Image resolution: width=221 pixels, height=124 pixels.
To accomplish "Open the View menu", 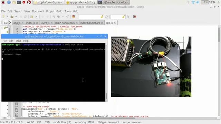I will tap(27, 11).
